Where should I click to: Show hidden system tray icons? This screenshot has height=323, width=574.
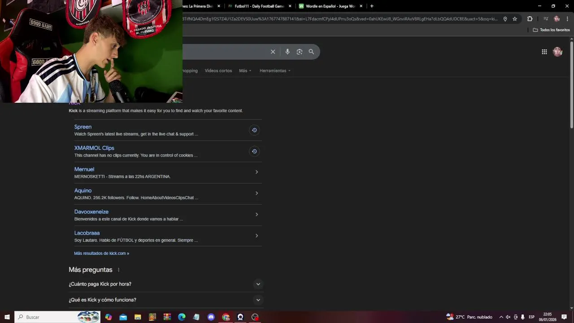[501, 317]
